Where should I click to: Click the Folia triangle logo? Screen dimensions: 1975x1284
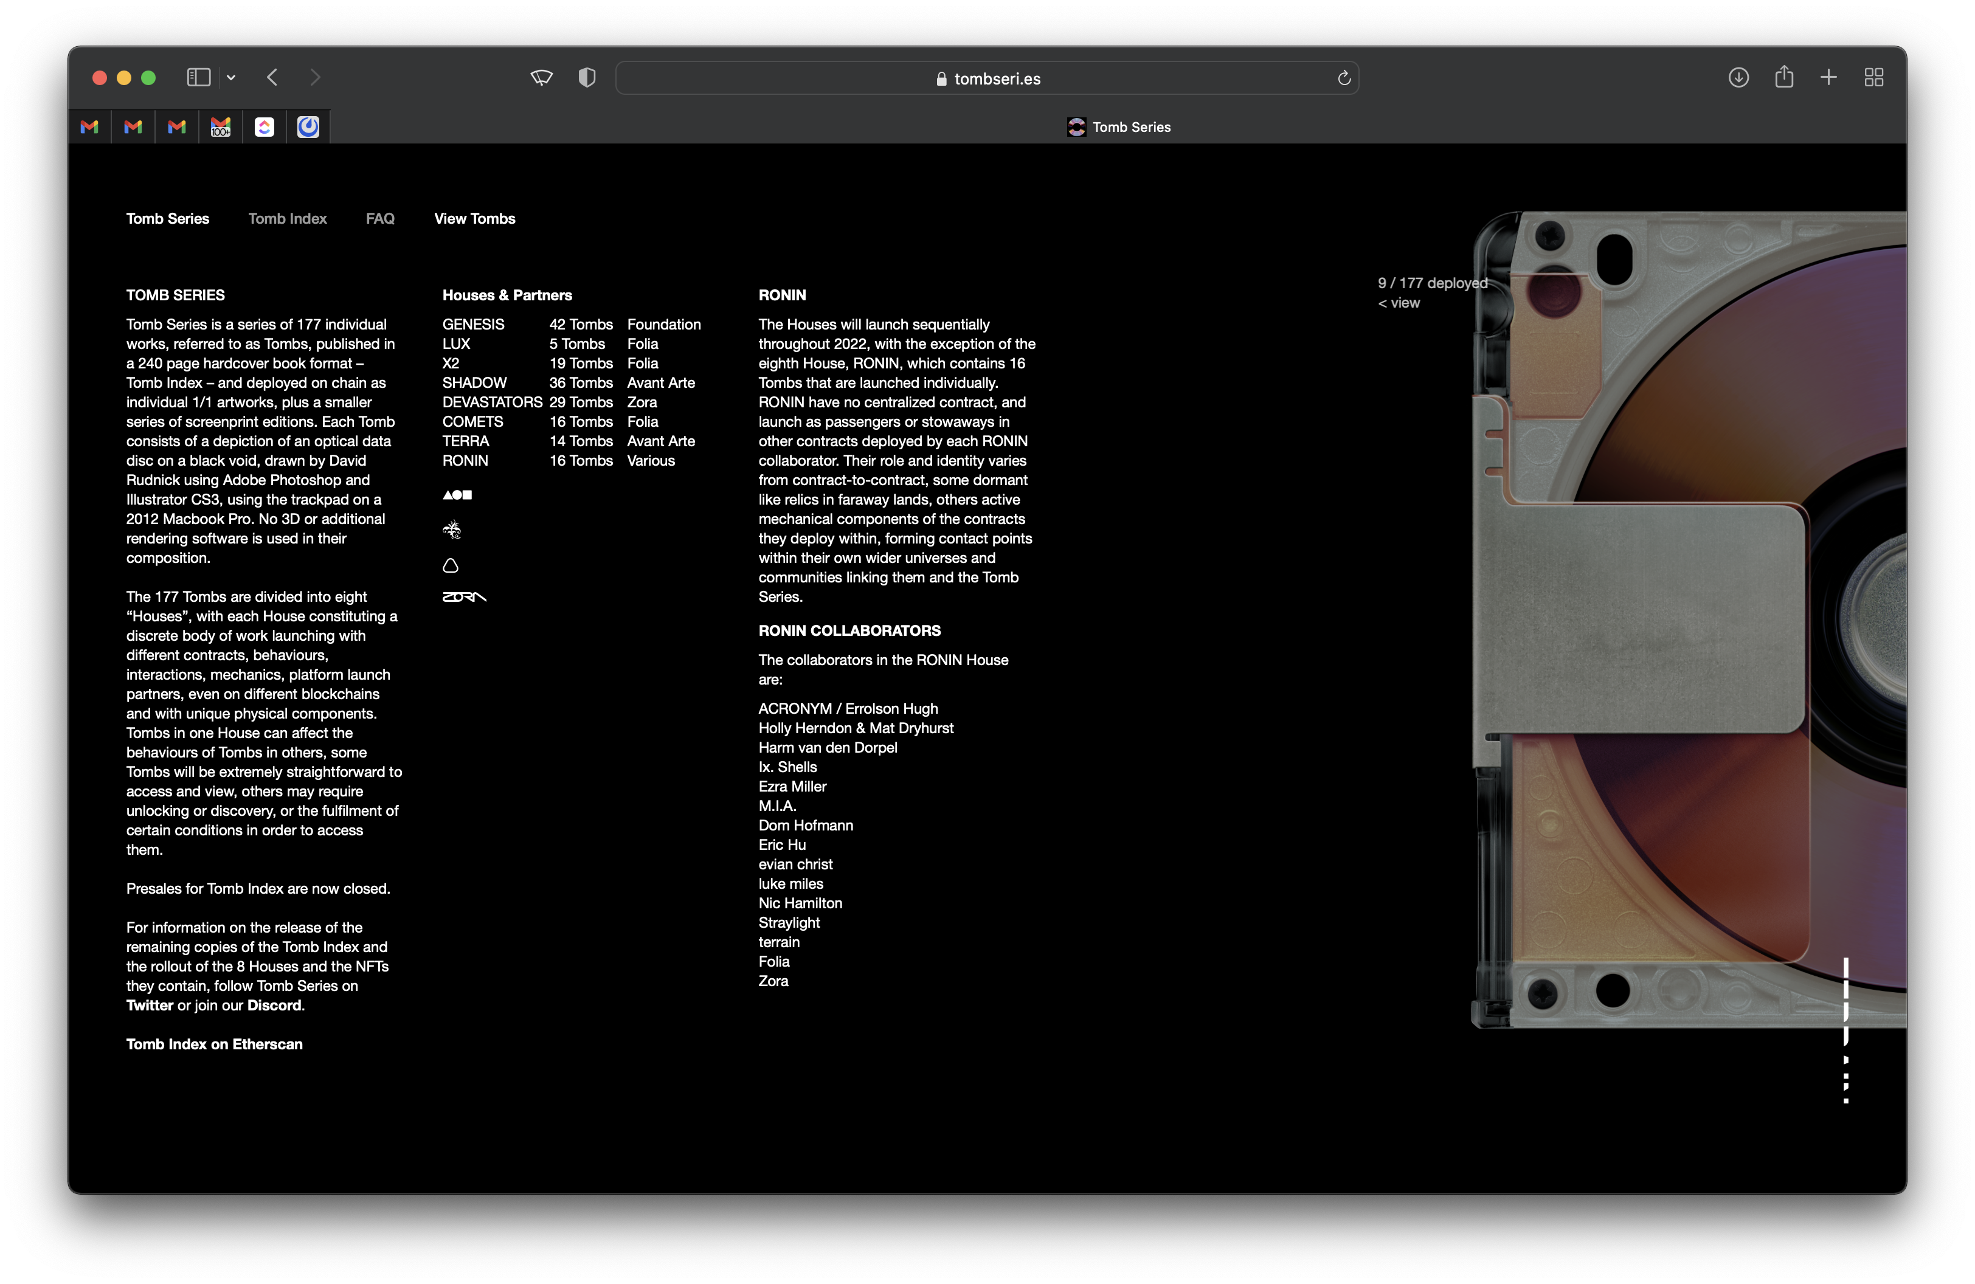click(x=451, y=565)
